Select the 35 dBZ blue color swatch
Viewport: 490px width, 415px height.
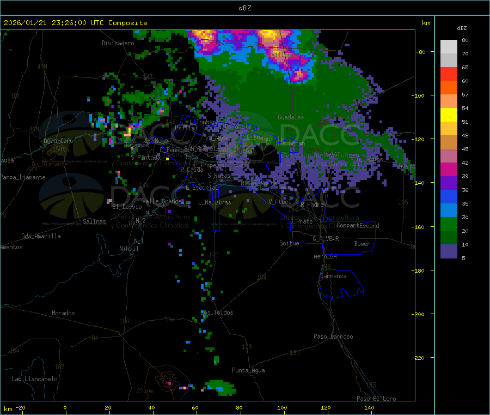[x=449, y=196]
